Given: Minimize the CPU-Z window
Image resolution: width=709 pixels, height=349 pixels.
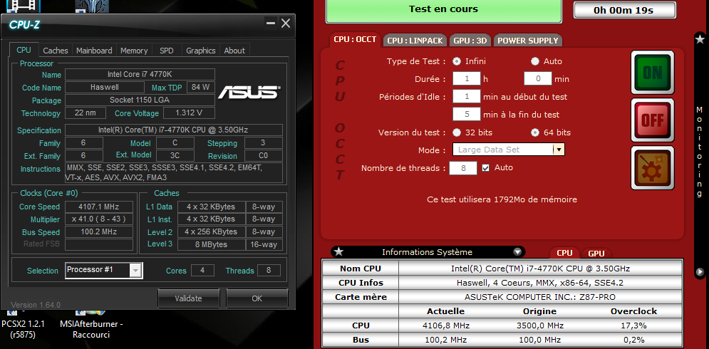Looking at the screenshot, I should coord(270,23).
